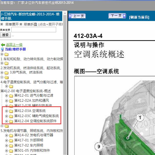This screenshot has width=155, height=155.
Task: Open 1 车轮和轮胎、动力转向系统 entry
Action: coord(32,59)
